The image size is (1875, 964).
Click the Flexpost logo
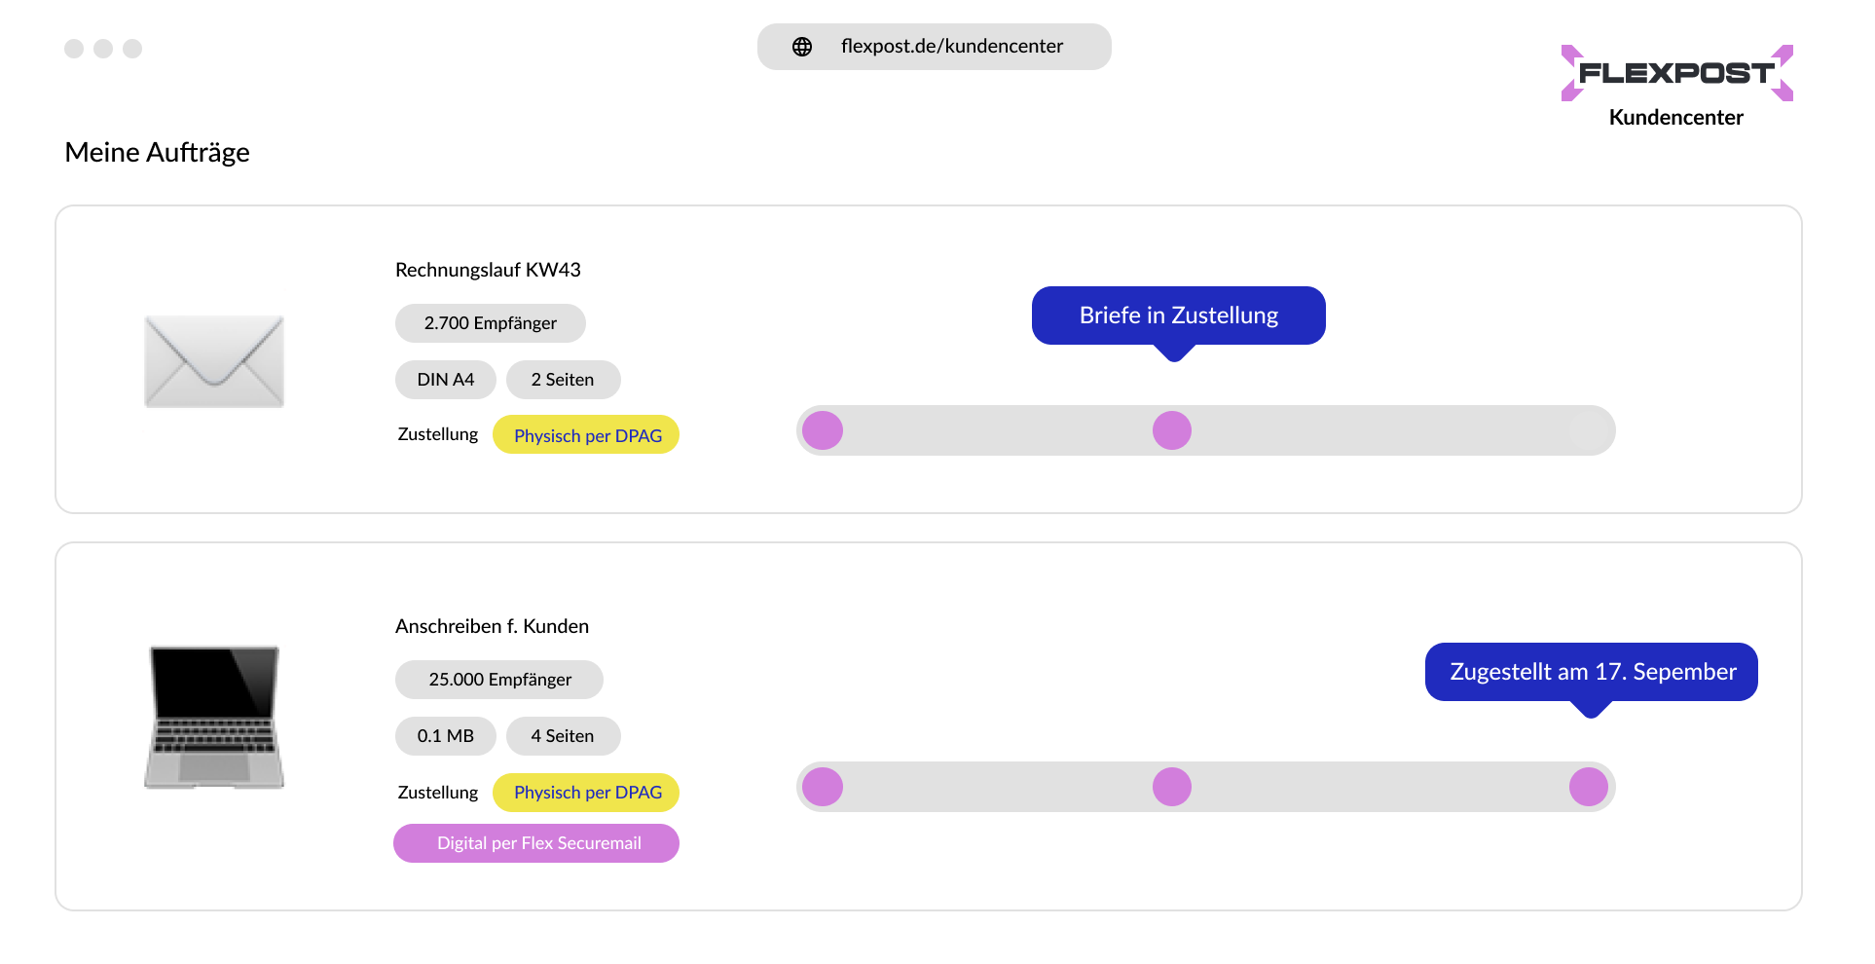coord(1675,73)
